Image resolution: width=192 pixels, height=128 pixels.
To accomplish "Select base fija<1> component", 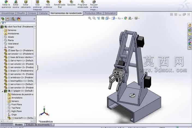I will (x=19, y=50).
